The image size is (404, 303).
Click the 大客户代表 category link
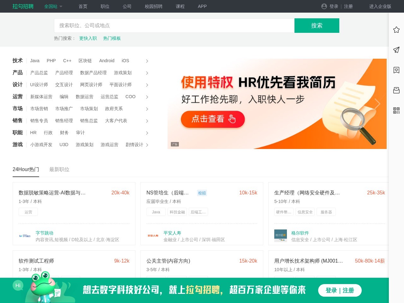[116, 121]
